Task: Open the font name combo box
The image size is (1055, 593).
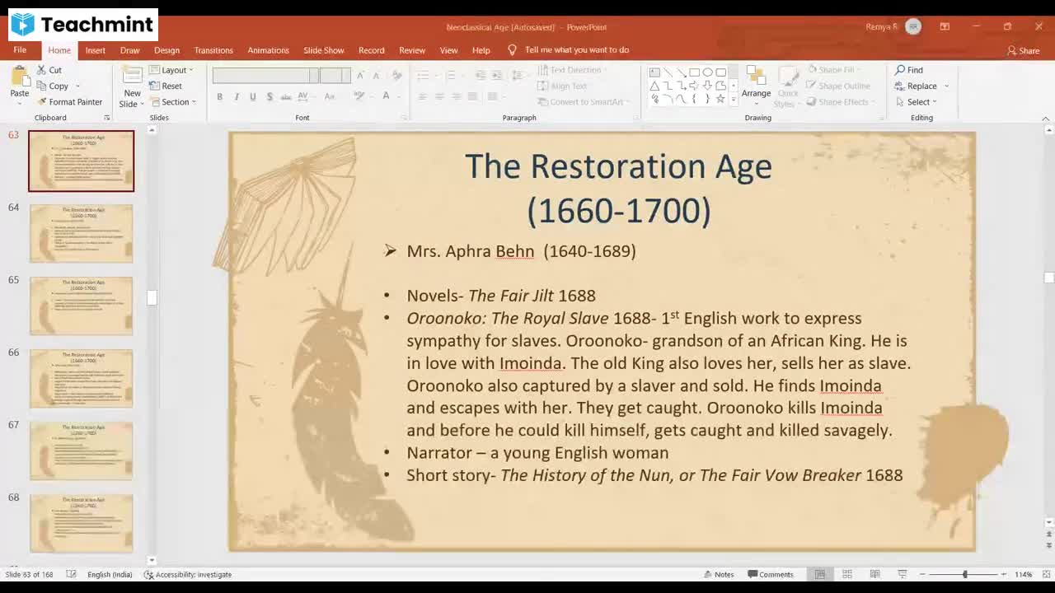Action: 265,75
